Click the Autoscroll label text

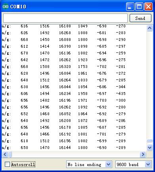coord(23,164)
